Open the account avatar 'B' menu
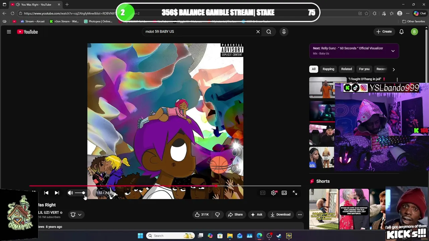This screenshot has width=429, height=241. click(x=415, y=32)
